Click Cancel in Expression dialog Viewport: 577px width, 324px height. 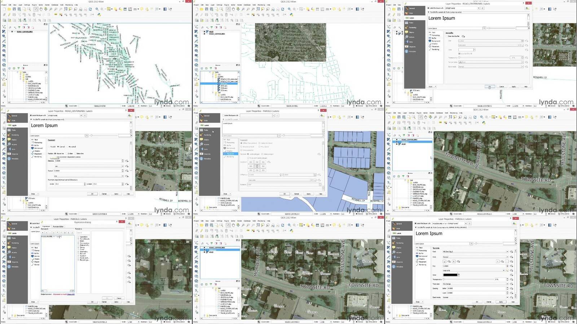(x=119, y=298)
